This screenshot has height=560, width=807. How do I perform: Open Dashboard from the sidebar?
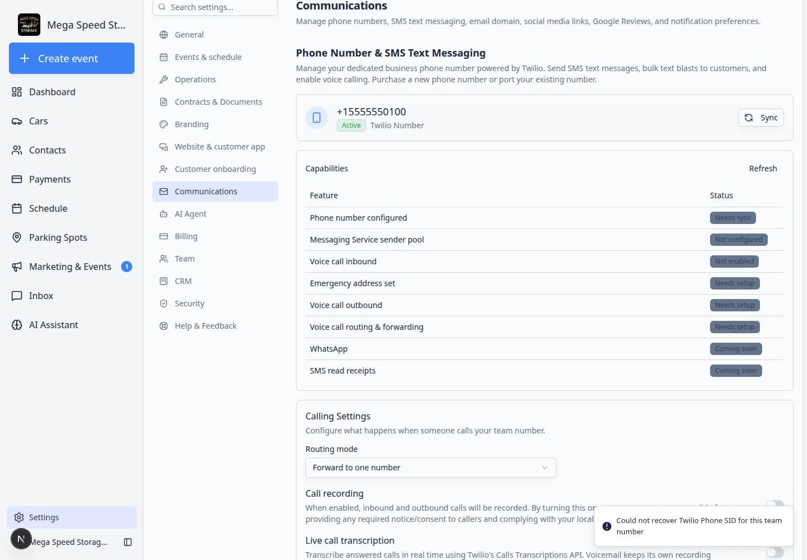tap(72, 92)
